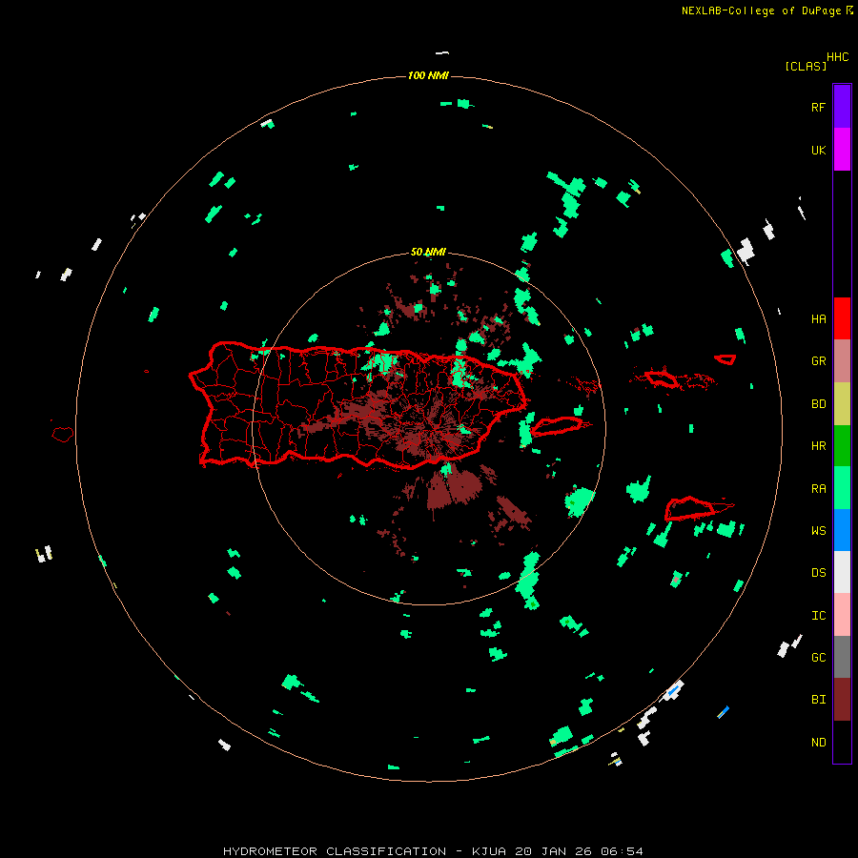Click the HYDROMETEOR CLASSIFICATION caption text
Image resolution: width=858 pixels, height=858 pixels.
coord(335,851)
